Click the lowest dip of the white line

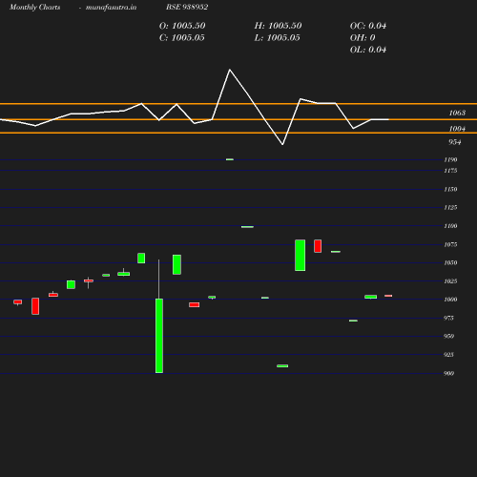282,144
